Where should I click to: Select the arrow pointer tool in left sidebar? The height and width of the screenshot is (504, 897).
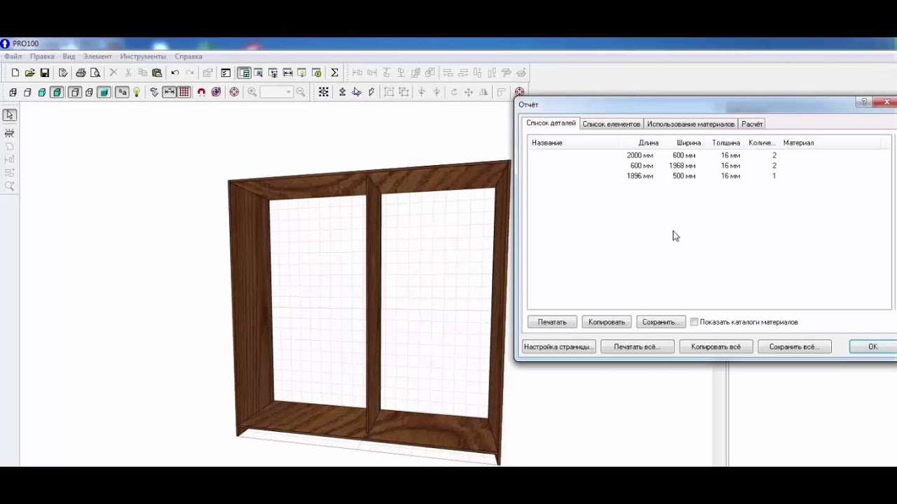[x=10, y=115]
